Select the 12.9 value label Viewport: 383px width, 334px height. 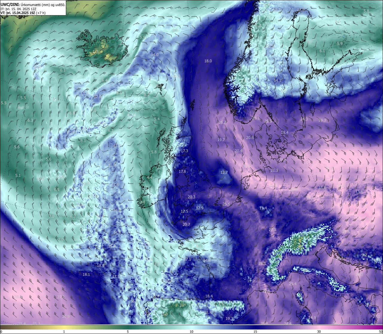coord(200,208)
